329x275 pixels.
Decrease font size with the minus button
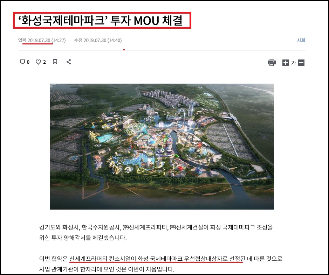coord(301,63)
